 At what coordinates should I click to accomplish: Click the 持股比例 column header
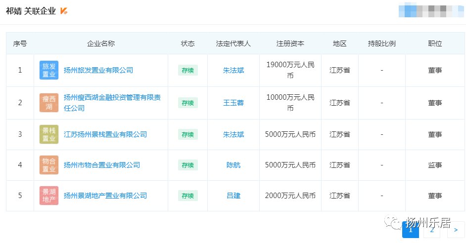coord(381,43)
